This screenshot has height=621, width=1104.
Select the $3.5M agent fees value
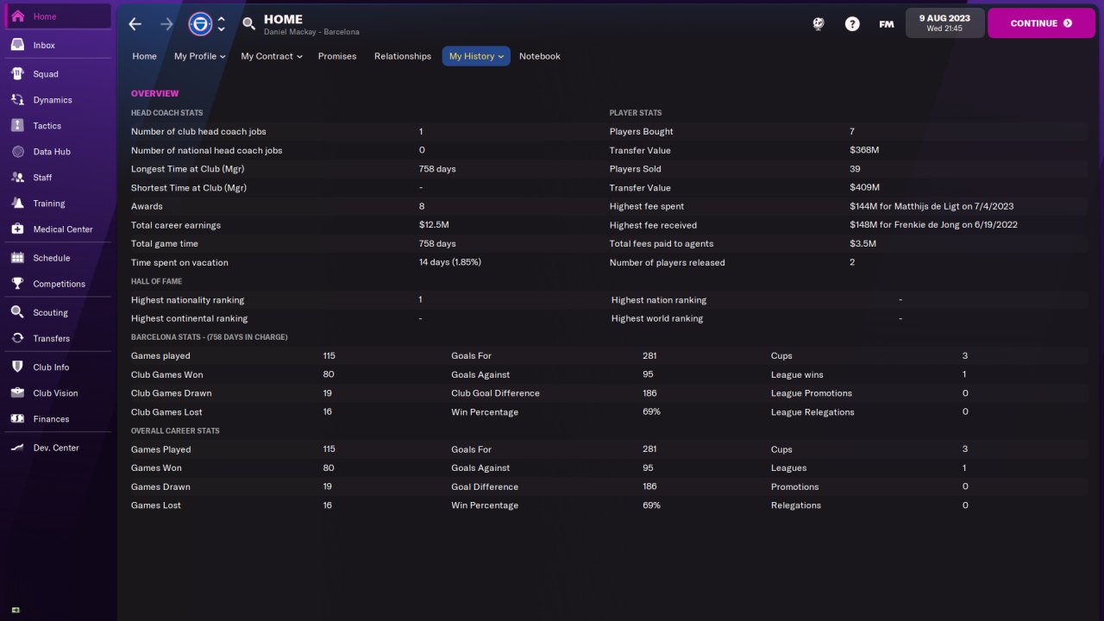coord(862,244)
